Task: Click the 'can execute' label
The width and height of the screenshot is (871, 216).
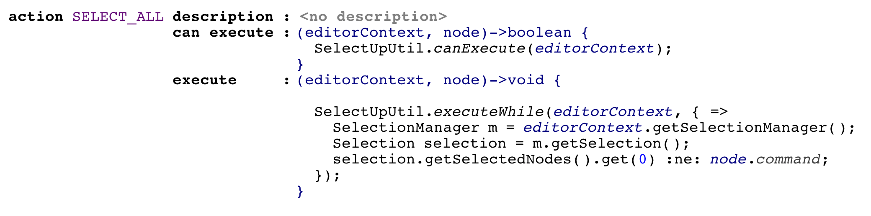Action: 223,33
